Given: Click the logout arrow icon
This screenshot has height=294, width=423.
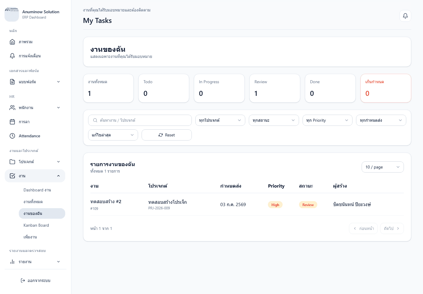Looking at the screenshot, I should [x=23, y=280].
